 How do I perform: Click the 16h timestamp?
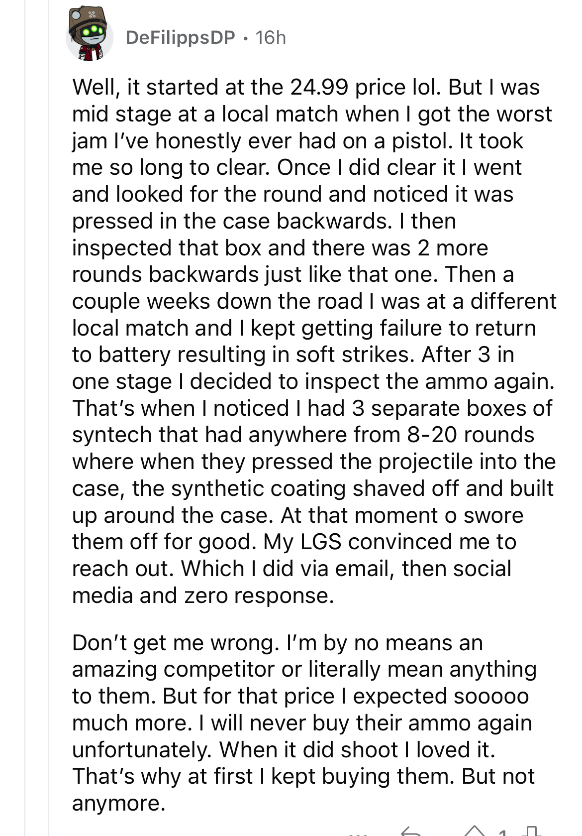(271, 37)
